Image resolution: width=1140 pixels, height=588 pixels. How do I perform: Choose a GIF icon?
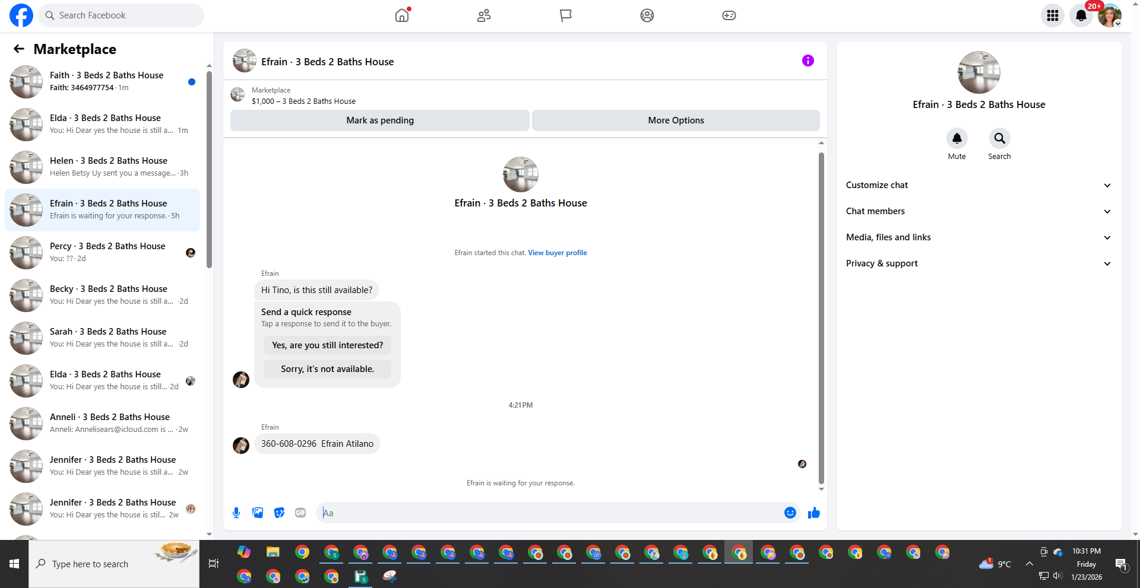pyautogui.click(x=300, y=513)
